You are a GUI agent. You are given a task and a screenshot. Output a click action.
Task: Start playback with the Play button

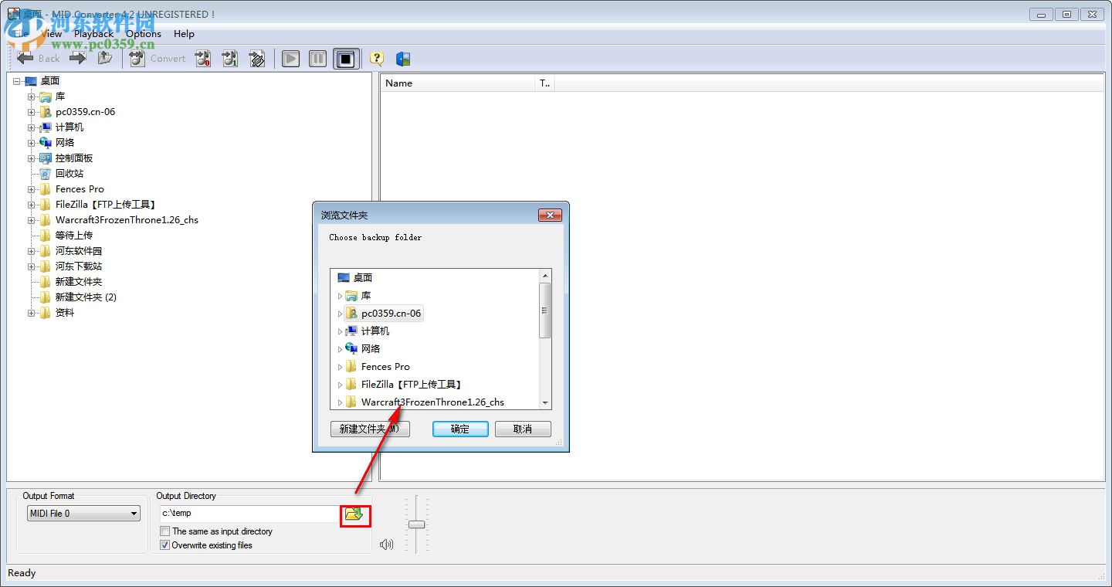(x=290, y=59)
